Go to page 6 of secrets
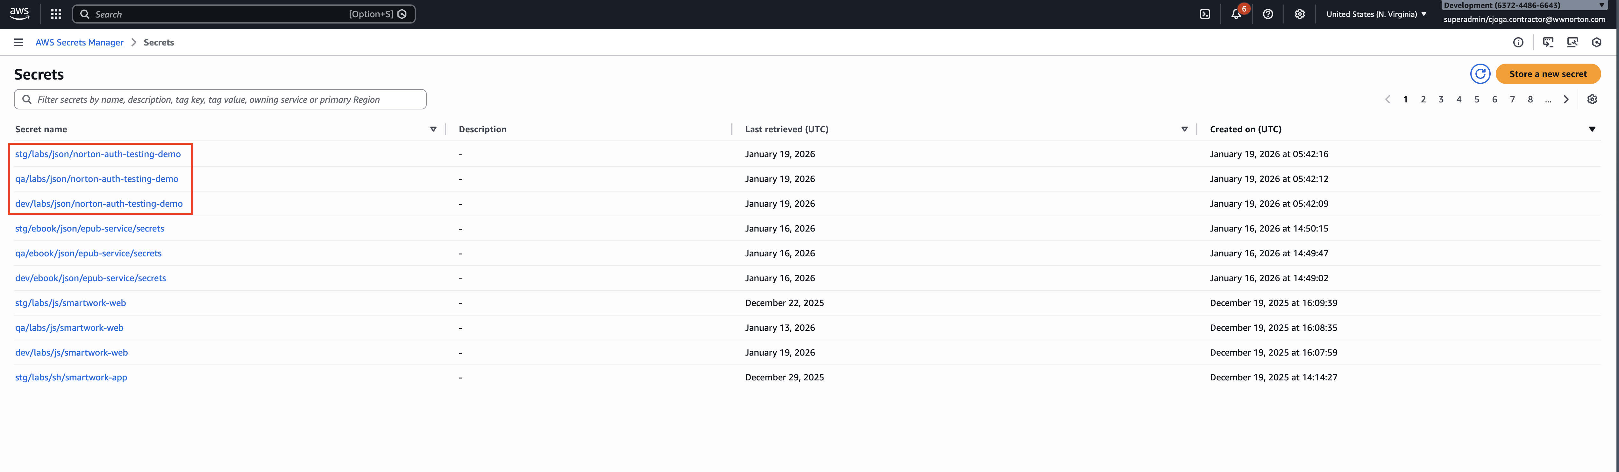Image resolution: width=1619 pixels, height=472 pixels. click(x=1494, y=99)
